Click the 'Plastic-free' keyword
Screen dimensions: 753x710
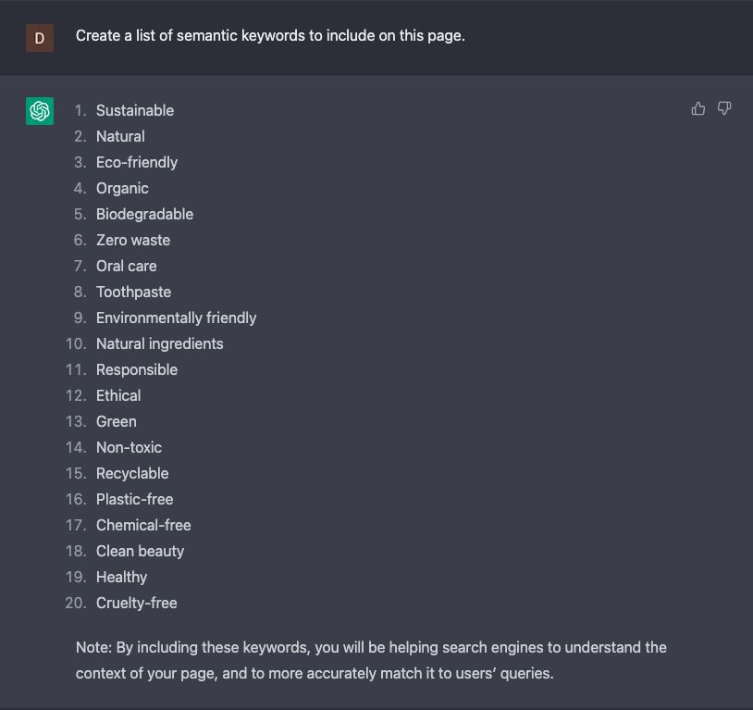pyautogui.click(x=134, y=500)
